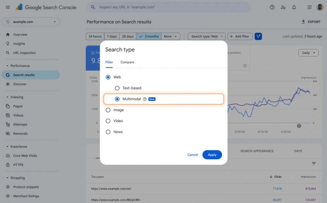Open the example.com property dropdown

coord(31,22)
